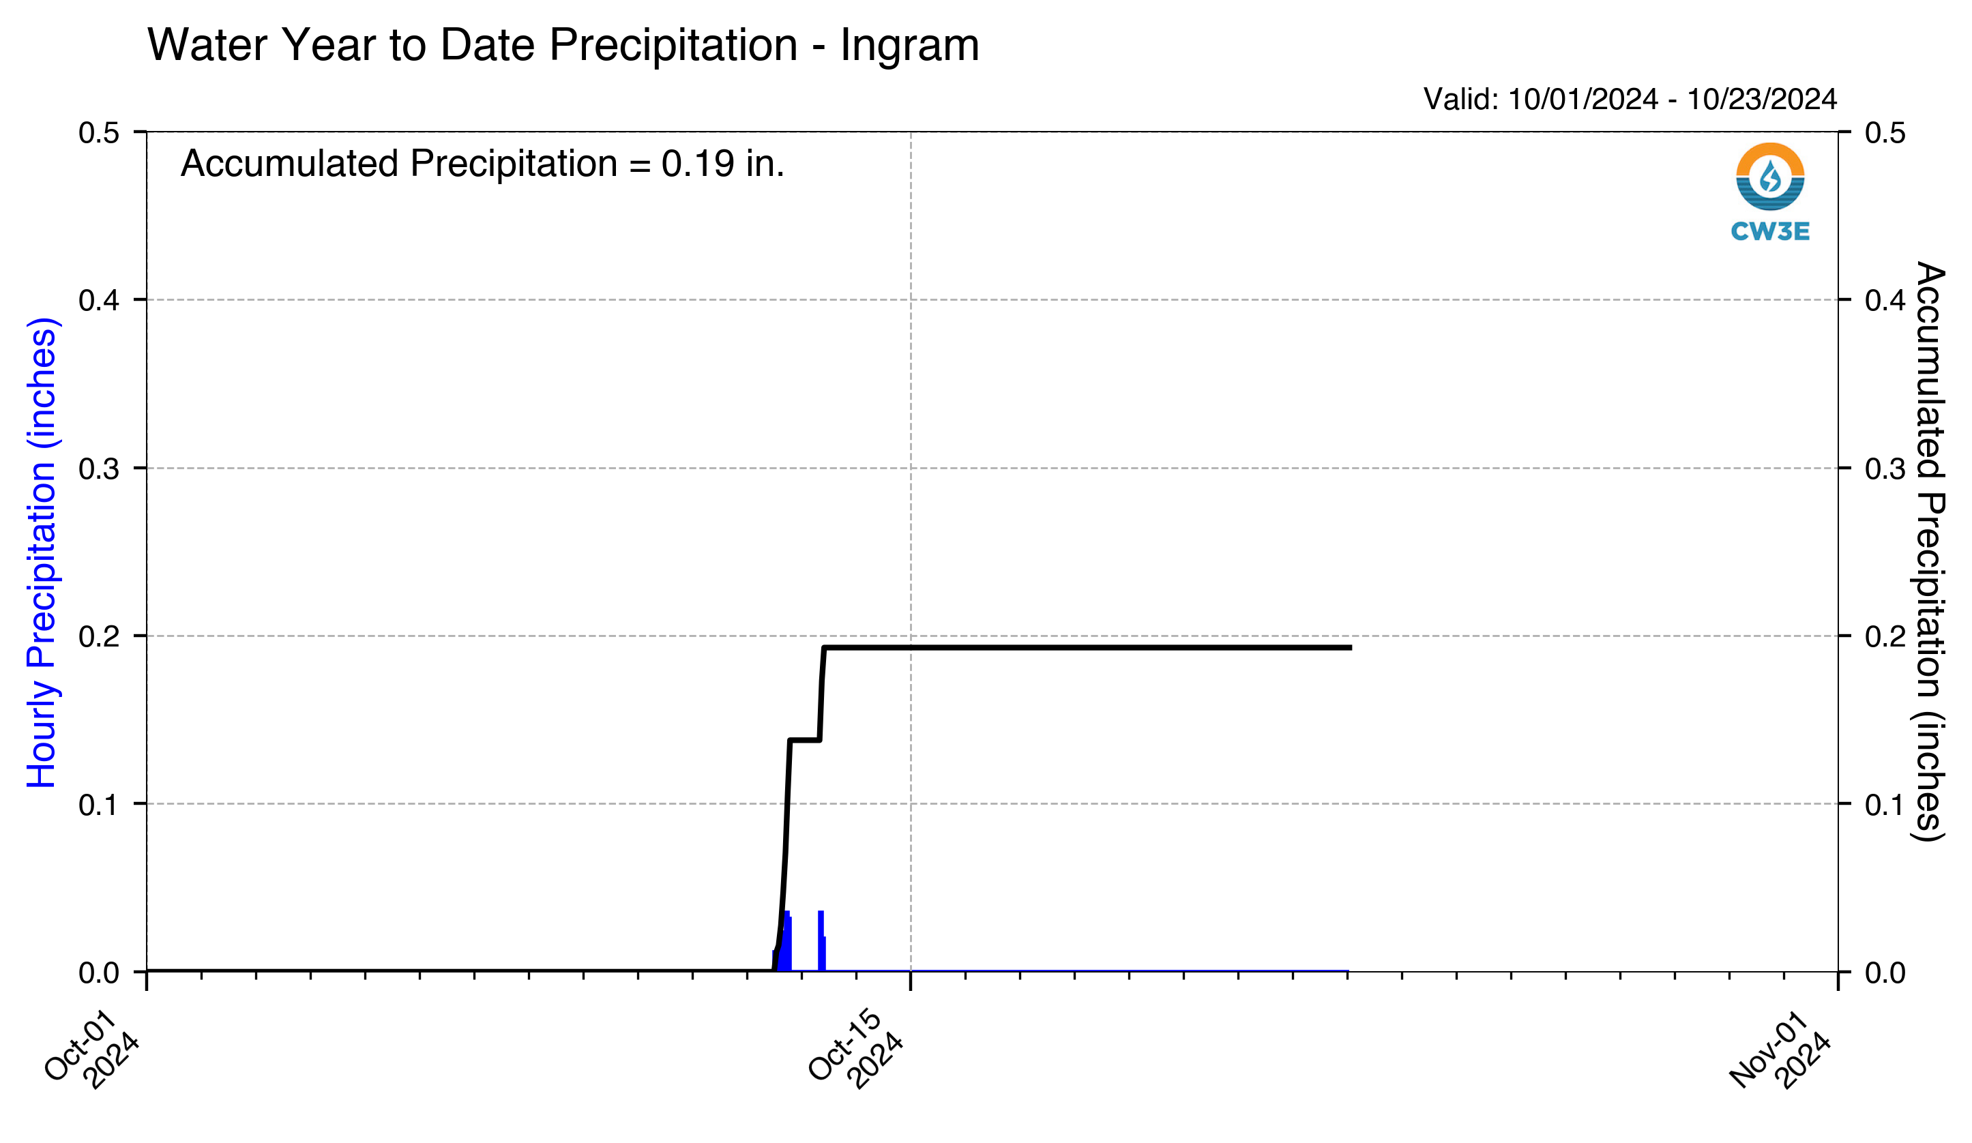Click the CW3E logo icon
Screen dimensions: 1972x1143
pyautogui.click(x=1770, y=177)
